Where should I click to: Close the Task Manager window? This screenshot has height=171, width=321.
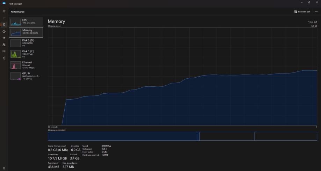point(317,2)
